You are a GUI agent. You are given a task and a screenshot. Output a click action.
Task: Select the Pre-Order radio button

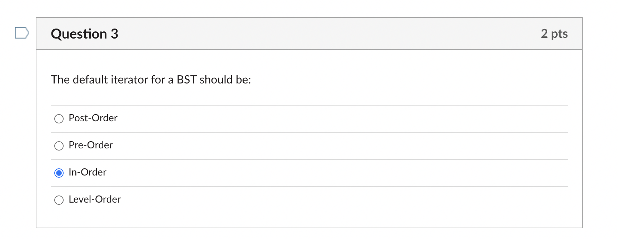click(x=59, y=146)
